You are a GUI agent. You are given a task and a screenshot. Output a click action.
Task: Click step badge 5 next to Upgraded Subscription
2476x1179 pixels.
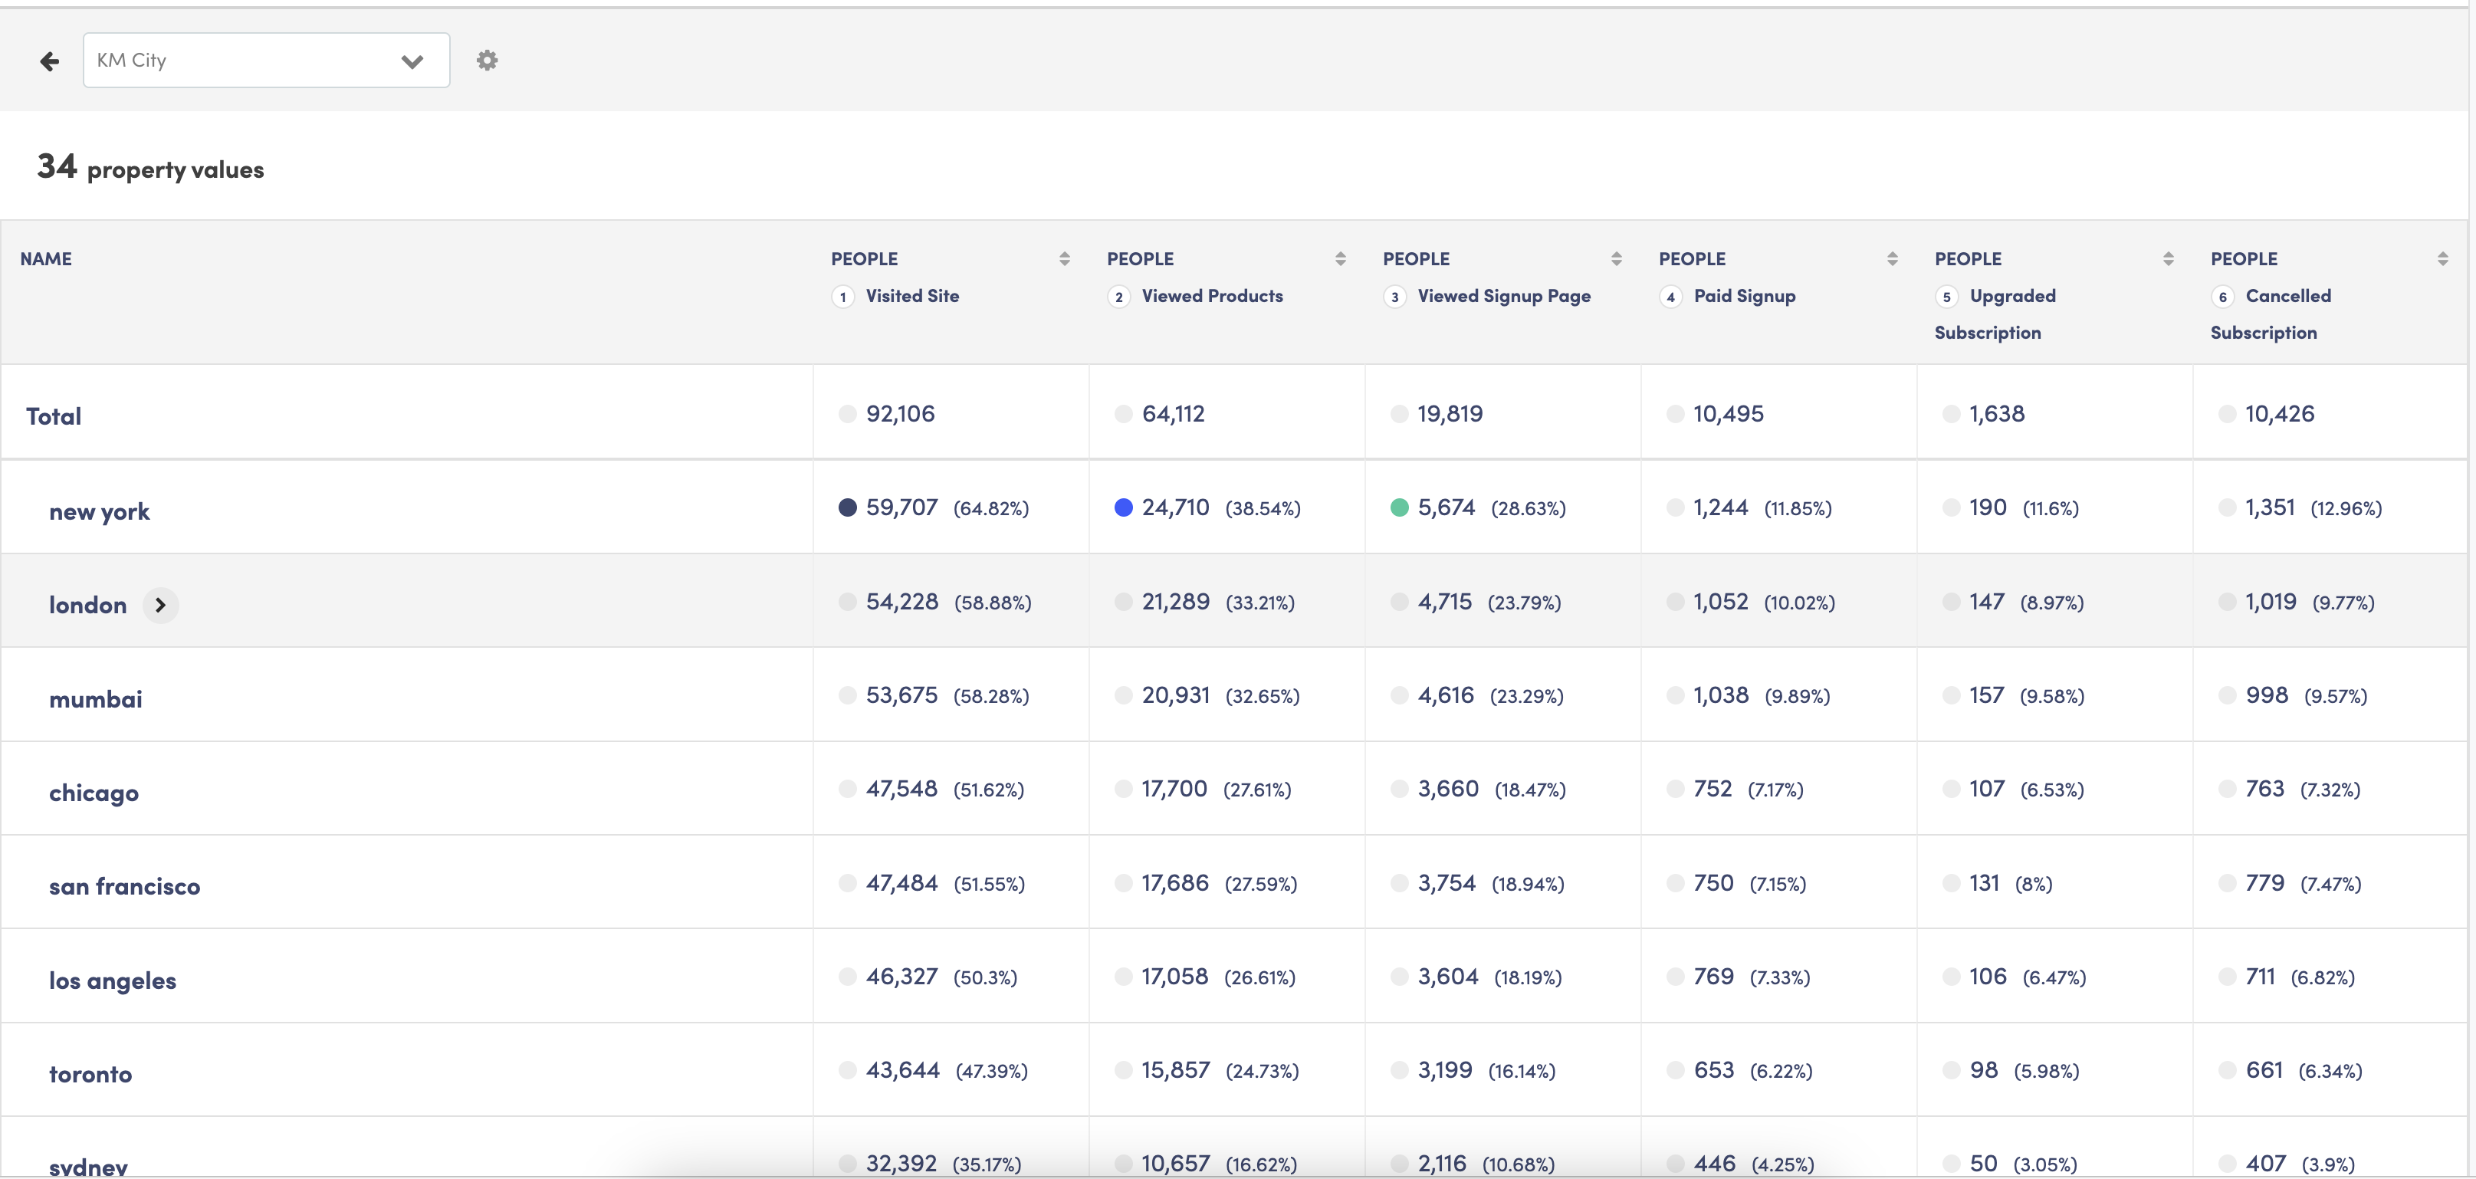(1946, 297)
